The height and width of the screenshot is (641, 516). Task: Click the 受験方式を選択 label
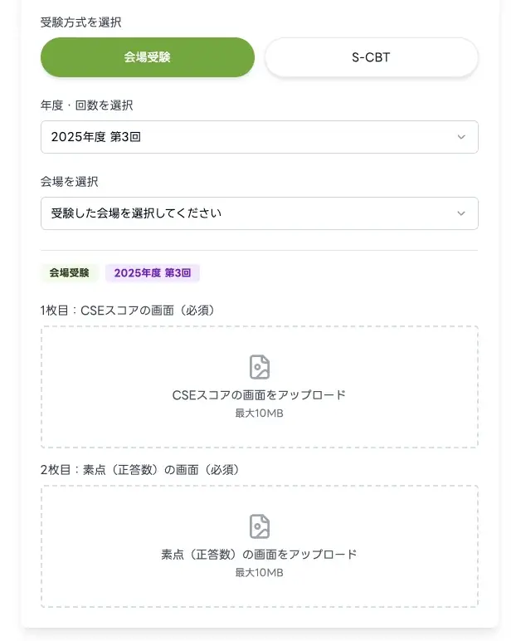click(80, 22)
